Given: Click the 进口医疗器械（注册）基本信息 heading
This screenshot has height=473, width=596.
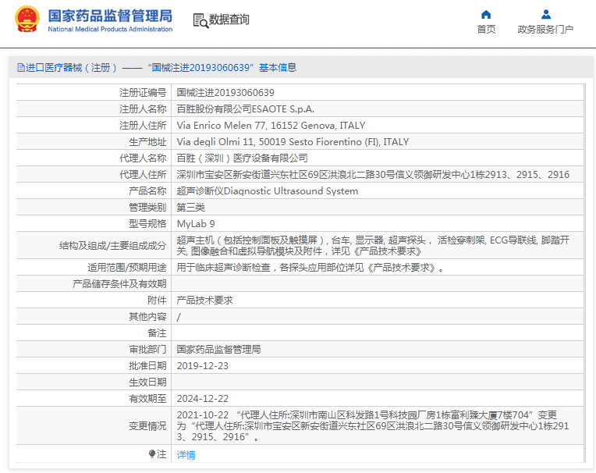Looking at the screenshot, I should click(x=157, y=68).
